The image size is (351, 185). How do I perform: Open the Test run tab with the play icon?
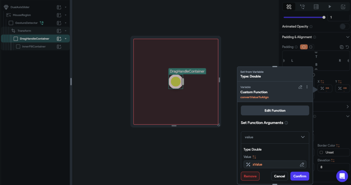[329, 6]
